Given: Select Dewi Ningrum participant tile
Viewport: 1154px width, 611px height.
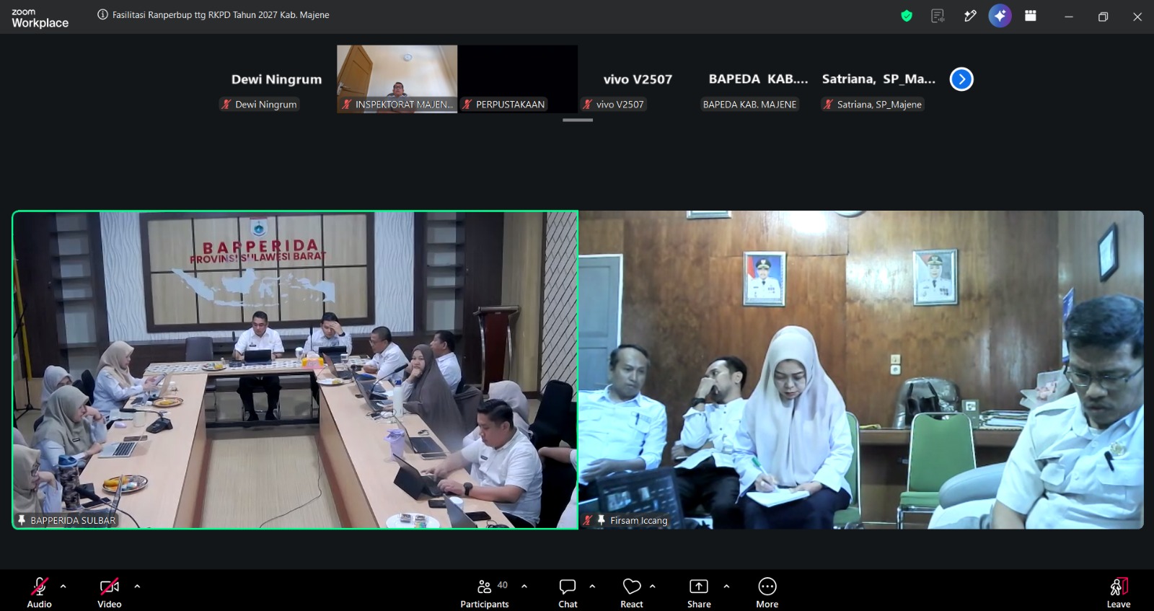Looking at the screenshot, I should [x=277, y=79].
